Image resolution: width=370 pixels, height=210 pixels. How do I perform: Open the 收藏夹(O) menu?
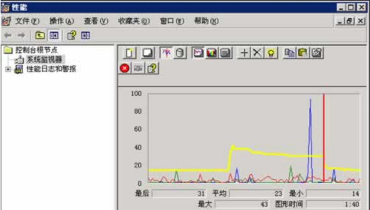134,21
